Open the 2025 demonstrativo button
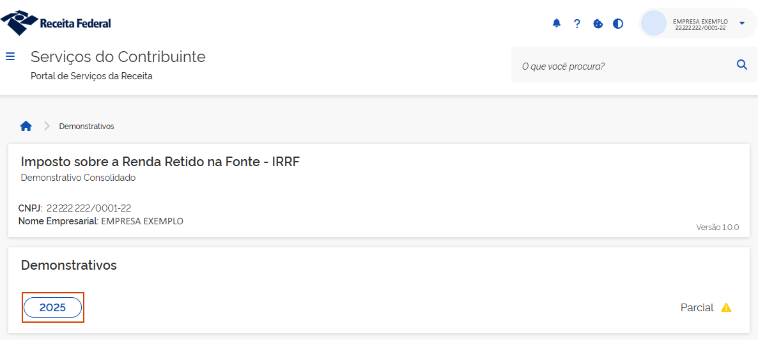This screenshot has width=758, height=340. coord(53,307)
